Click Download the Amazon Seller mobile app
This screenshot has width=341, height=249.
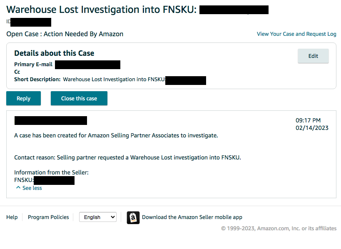click(192, 217)
